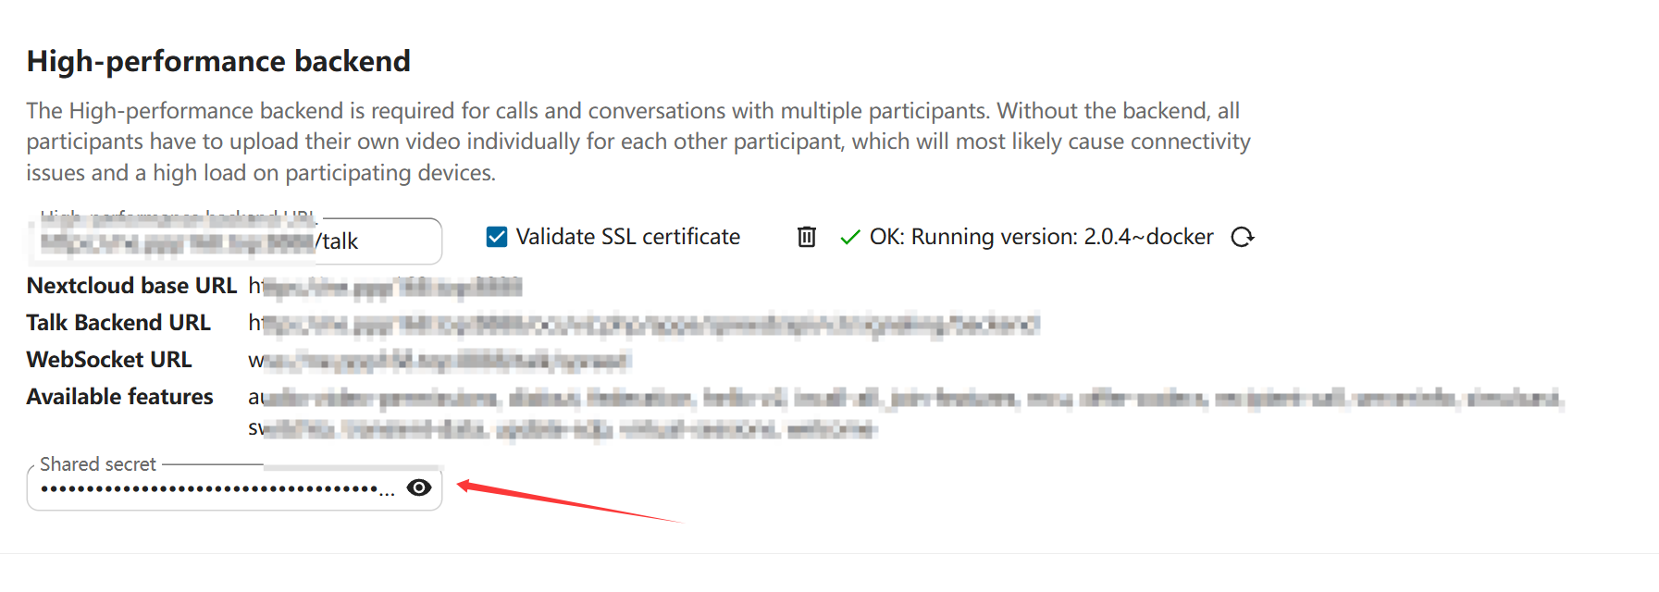Viewport: 1659px width, 592px height.
Task: Uncheck the Validate SSL certificate checkbox
Action: tap(497, 237)
